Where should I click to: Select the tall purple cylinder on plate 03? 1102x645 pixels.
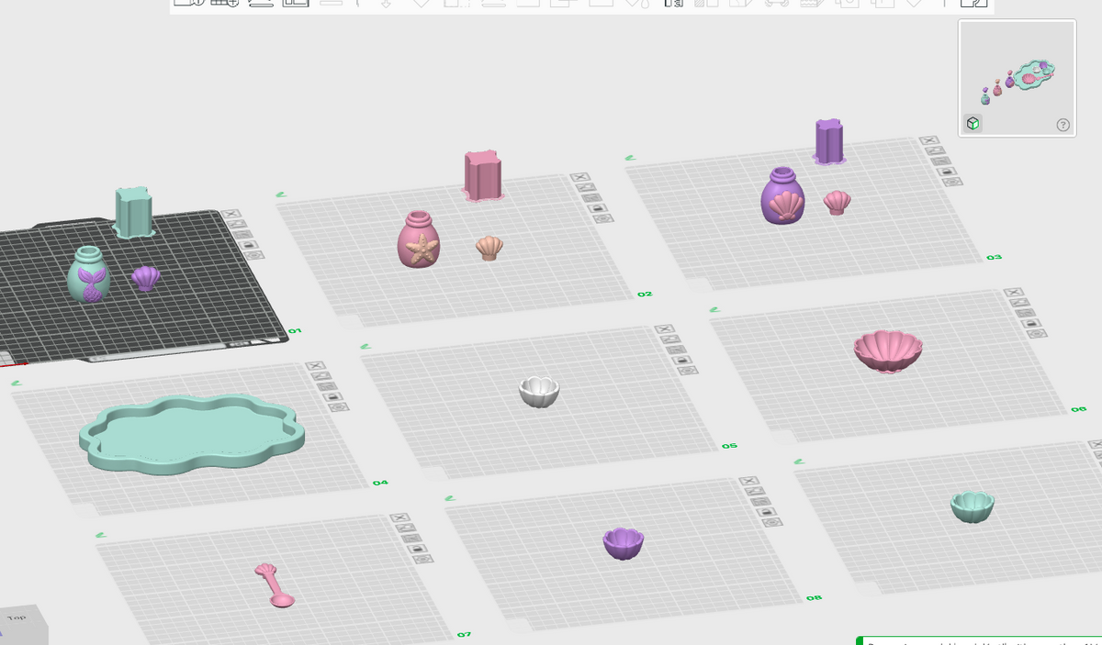829,141
